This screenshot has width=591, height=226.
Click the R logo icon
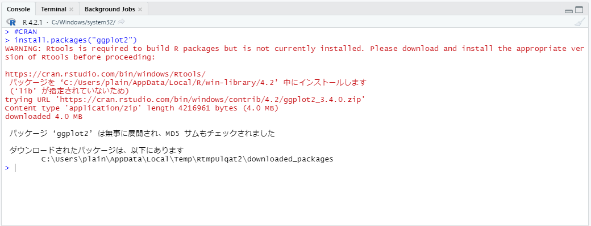click(11, 22)
